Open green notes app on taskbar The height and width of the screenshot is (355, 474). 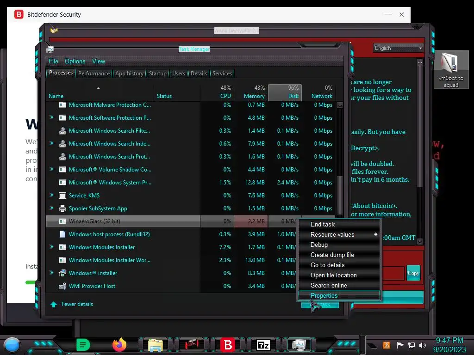(83, 345)
